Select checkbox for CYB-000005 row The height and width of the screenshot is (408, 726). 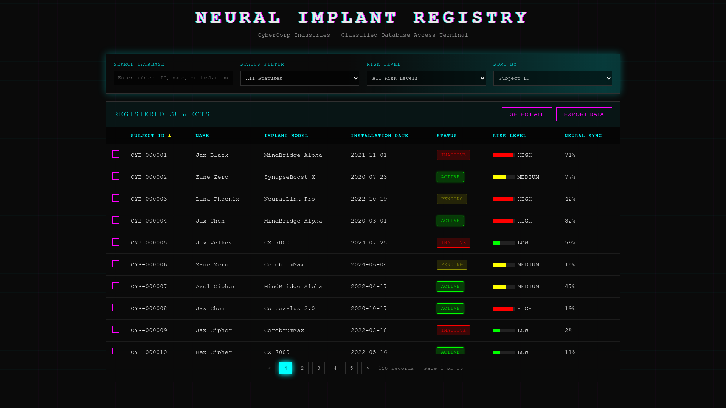116,242
